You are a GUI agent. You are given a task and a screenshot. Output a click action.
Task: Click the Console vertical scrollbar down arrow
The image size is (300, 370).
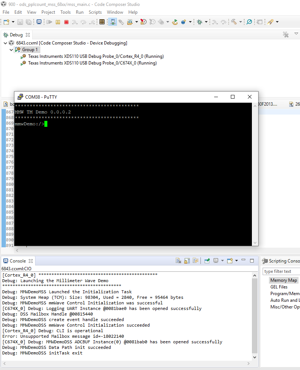255,357
